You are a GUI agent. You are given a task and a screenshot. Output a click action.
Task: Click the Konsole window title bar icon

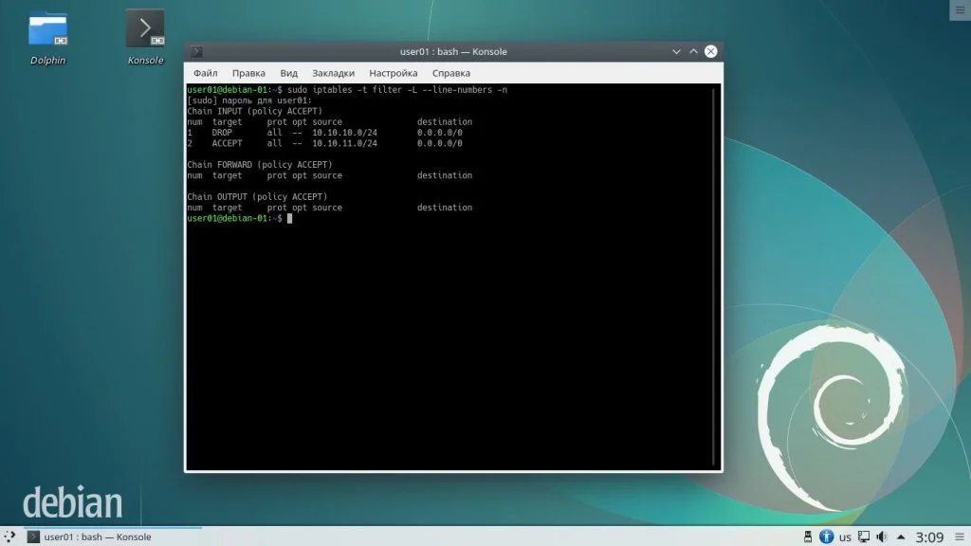[196, 51]
